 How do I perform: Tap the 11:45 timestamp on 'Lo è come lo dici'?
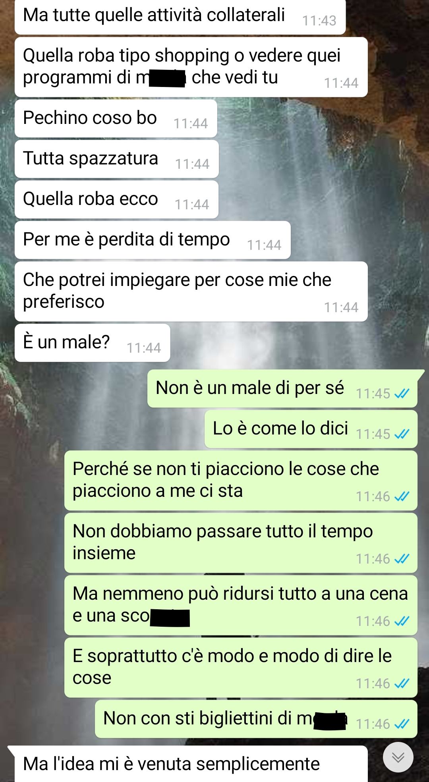pyautogui.click(x=373, y=434)
